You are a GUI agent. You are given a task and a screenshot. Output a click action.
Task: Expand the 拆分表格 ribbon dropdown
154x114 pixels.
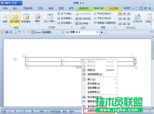pyautogui.click(x=84, y=23)
